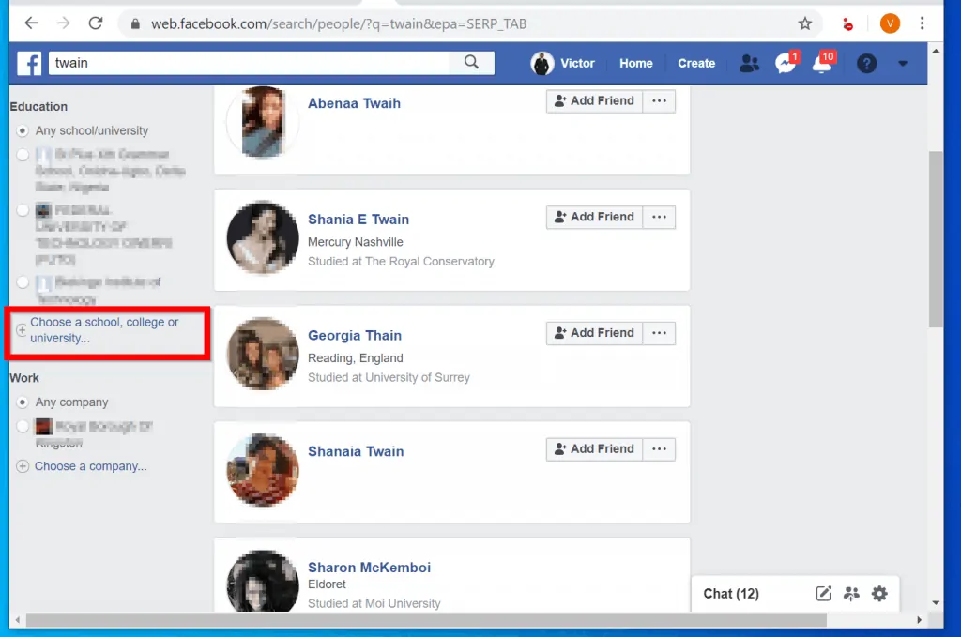The image size is (961, 637).
Task: Open the Create menu in the navbar
Action: point(696,63)
